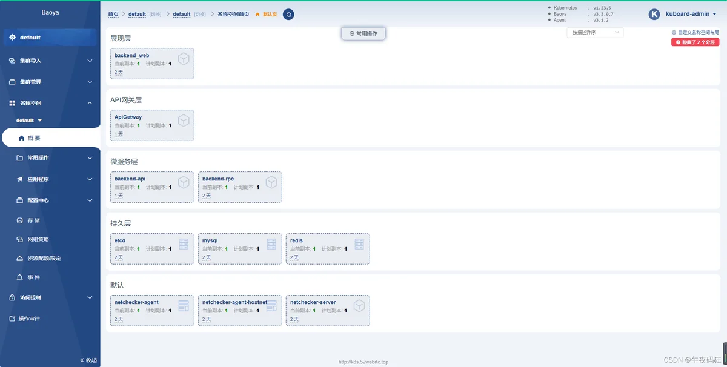Viewport: 727px width, 367px height.
Task: Expand the 配置中心 sidebar submenu chevron
Action: (90, 200)
